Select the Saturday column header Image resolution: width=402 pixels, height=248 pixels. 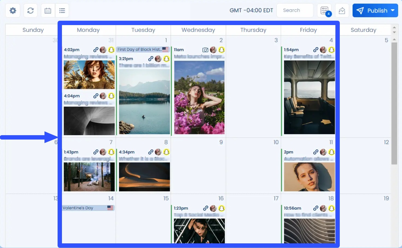click(x=363, y=30)
